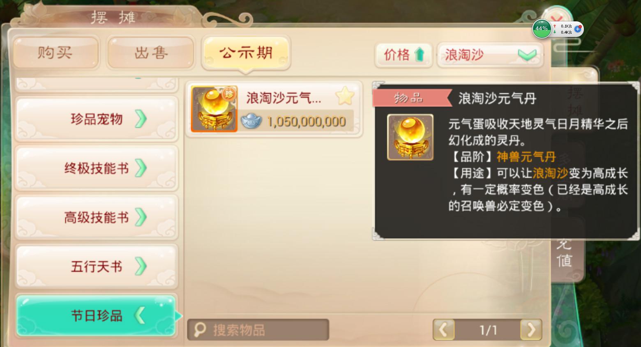
Task: Select the 公示期 tab
Action: tap(246, 53)
